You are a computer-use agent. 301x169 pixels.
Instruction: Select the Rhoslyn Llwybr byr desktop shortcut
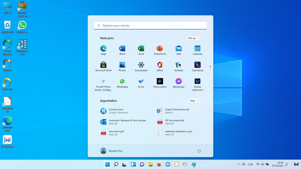[x=22, y=9]
